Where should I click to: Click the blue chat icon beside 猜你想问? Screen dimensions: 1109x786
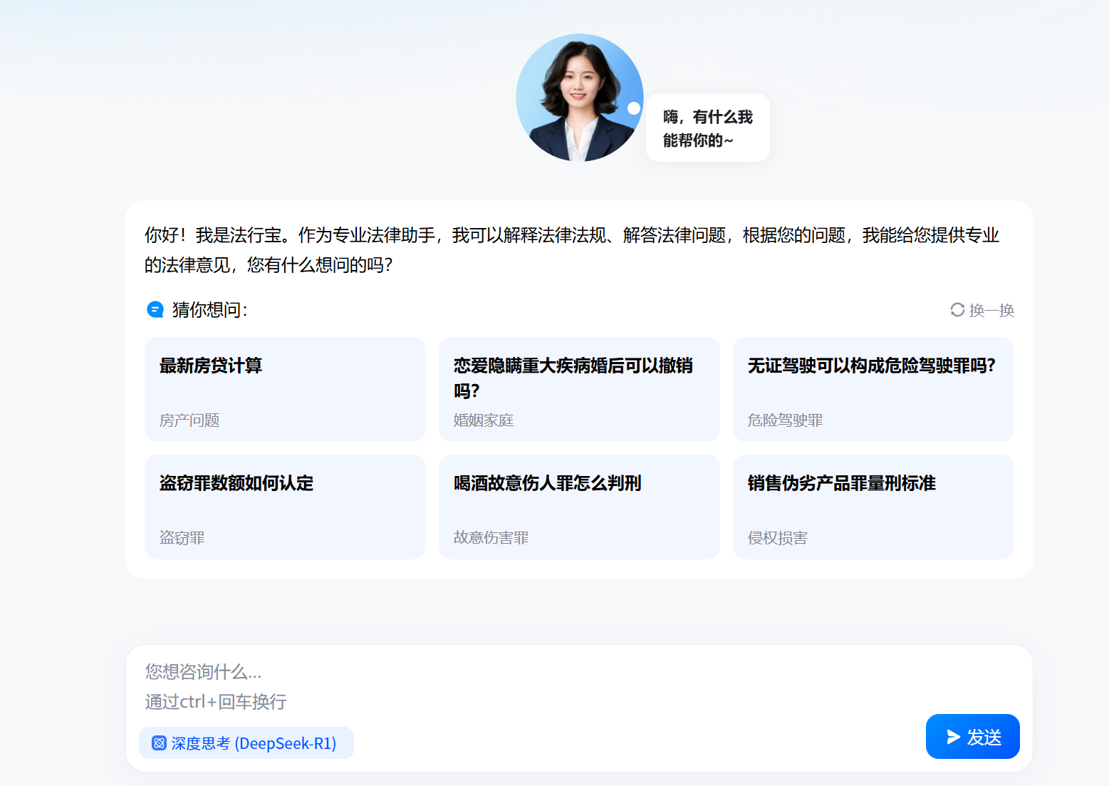(x=155, y=309)
